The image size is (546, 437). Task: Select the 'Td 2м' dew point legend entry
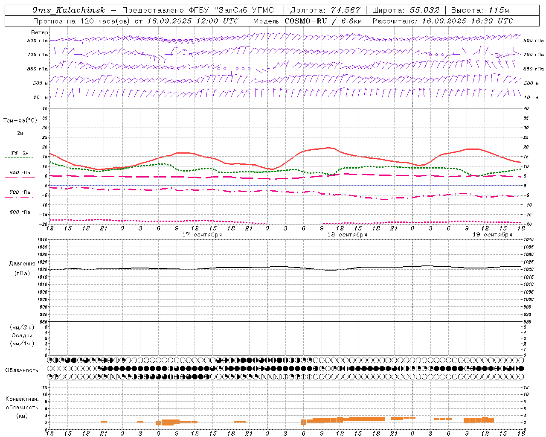[20, 153]
